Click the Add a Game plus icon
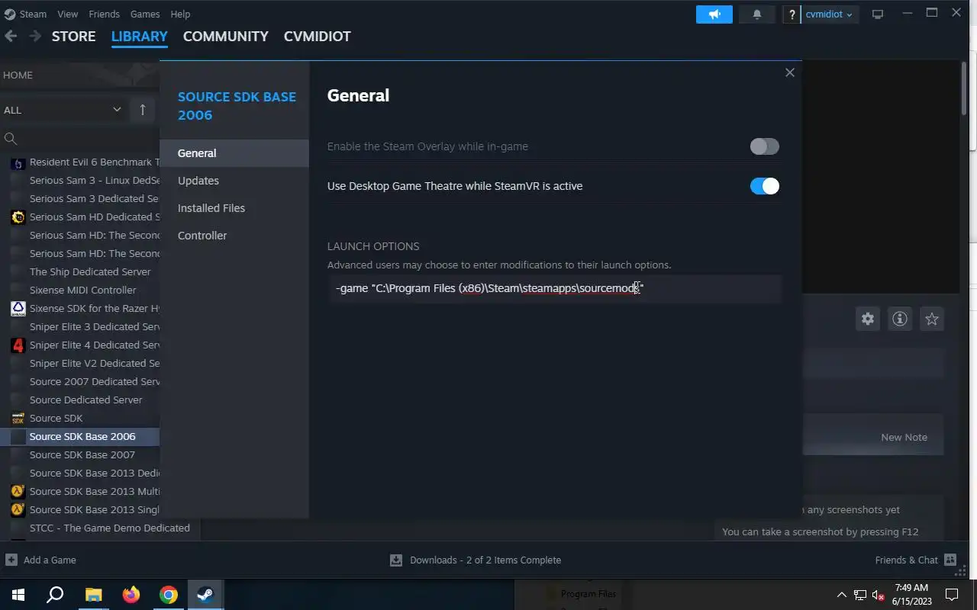The image size is (977, 610). coord(11,560)
